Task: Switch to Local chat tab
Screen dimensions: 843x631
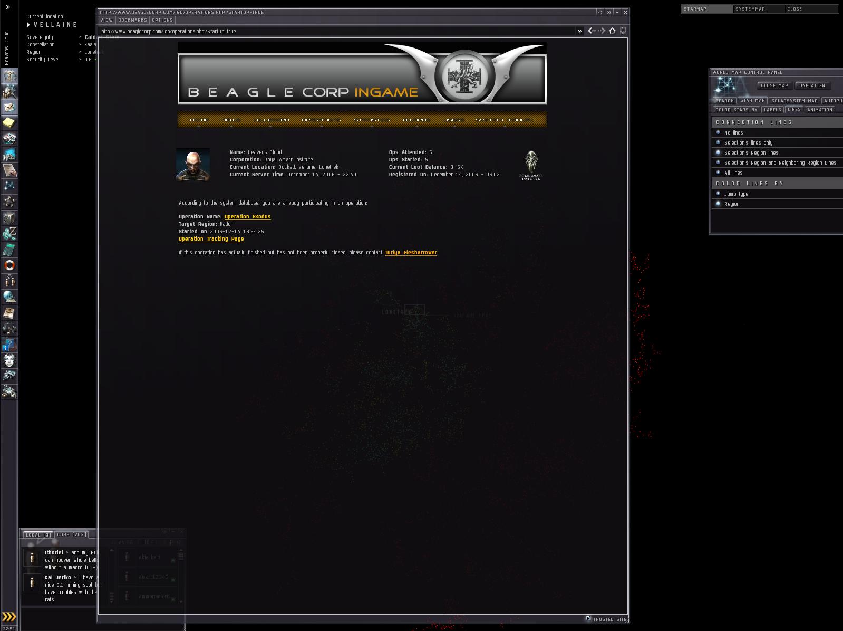Action: pyautogui.click(x=38, y=535)
